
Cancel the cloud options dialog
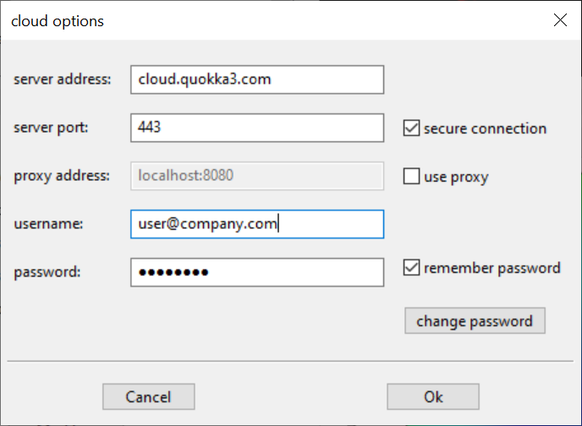coord(149,396)
